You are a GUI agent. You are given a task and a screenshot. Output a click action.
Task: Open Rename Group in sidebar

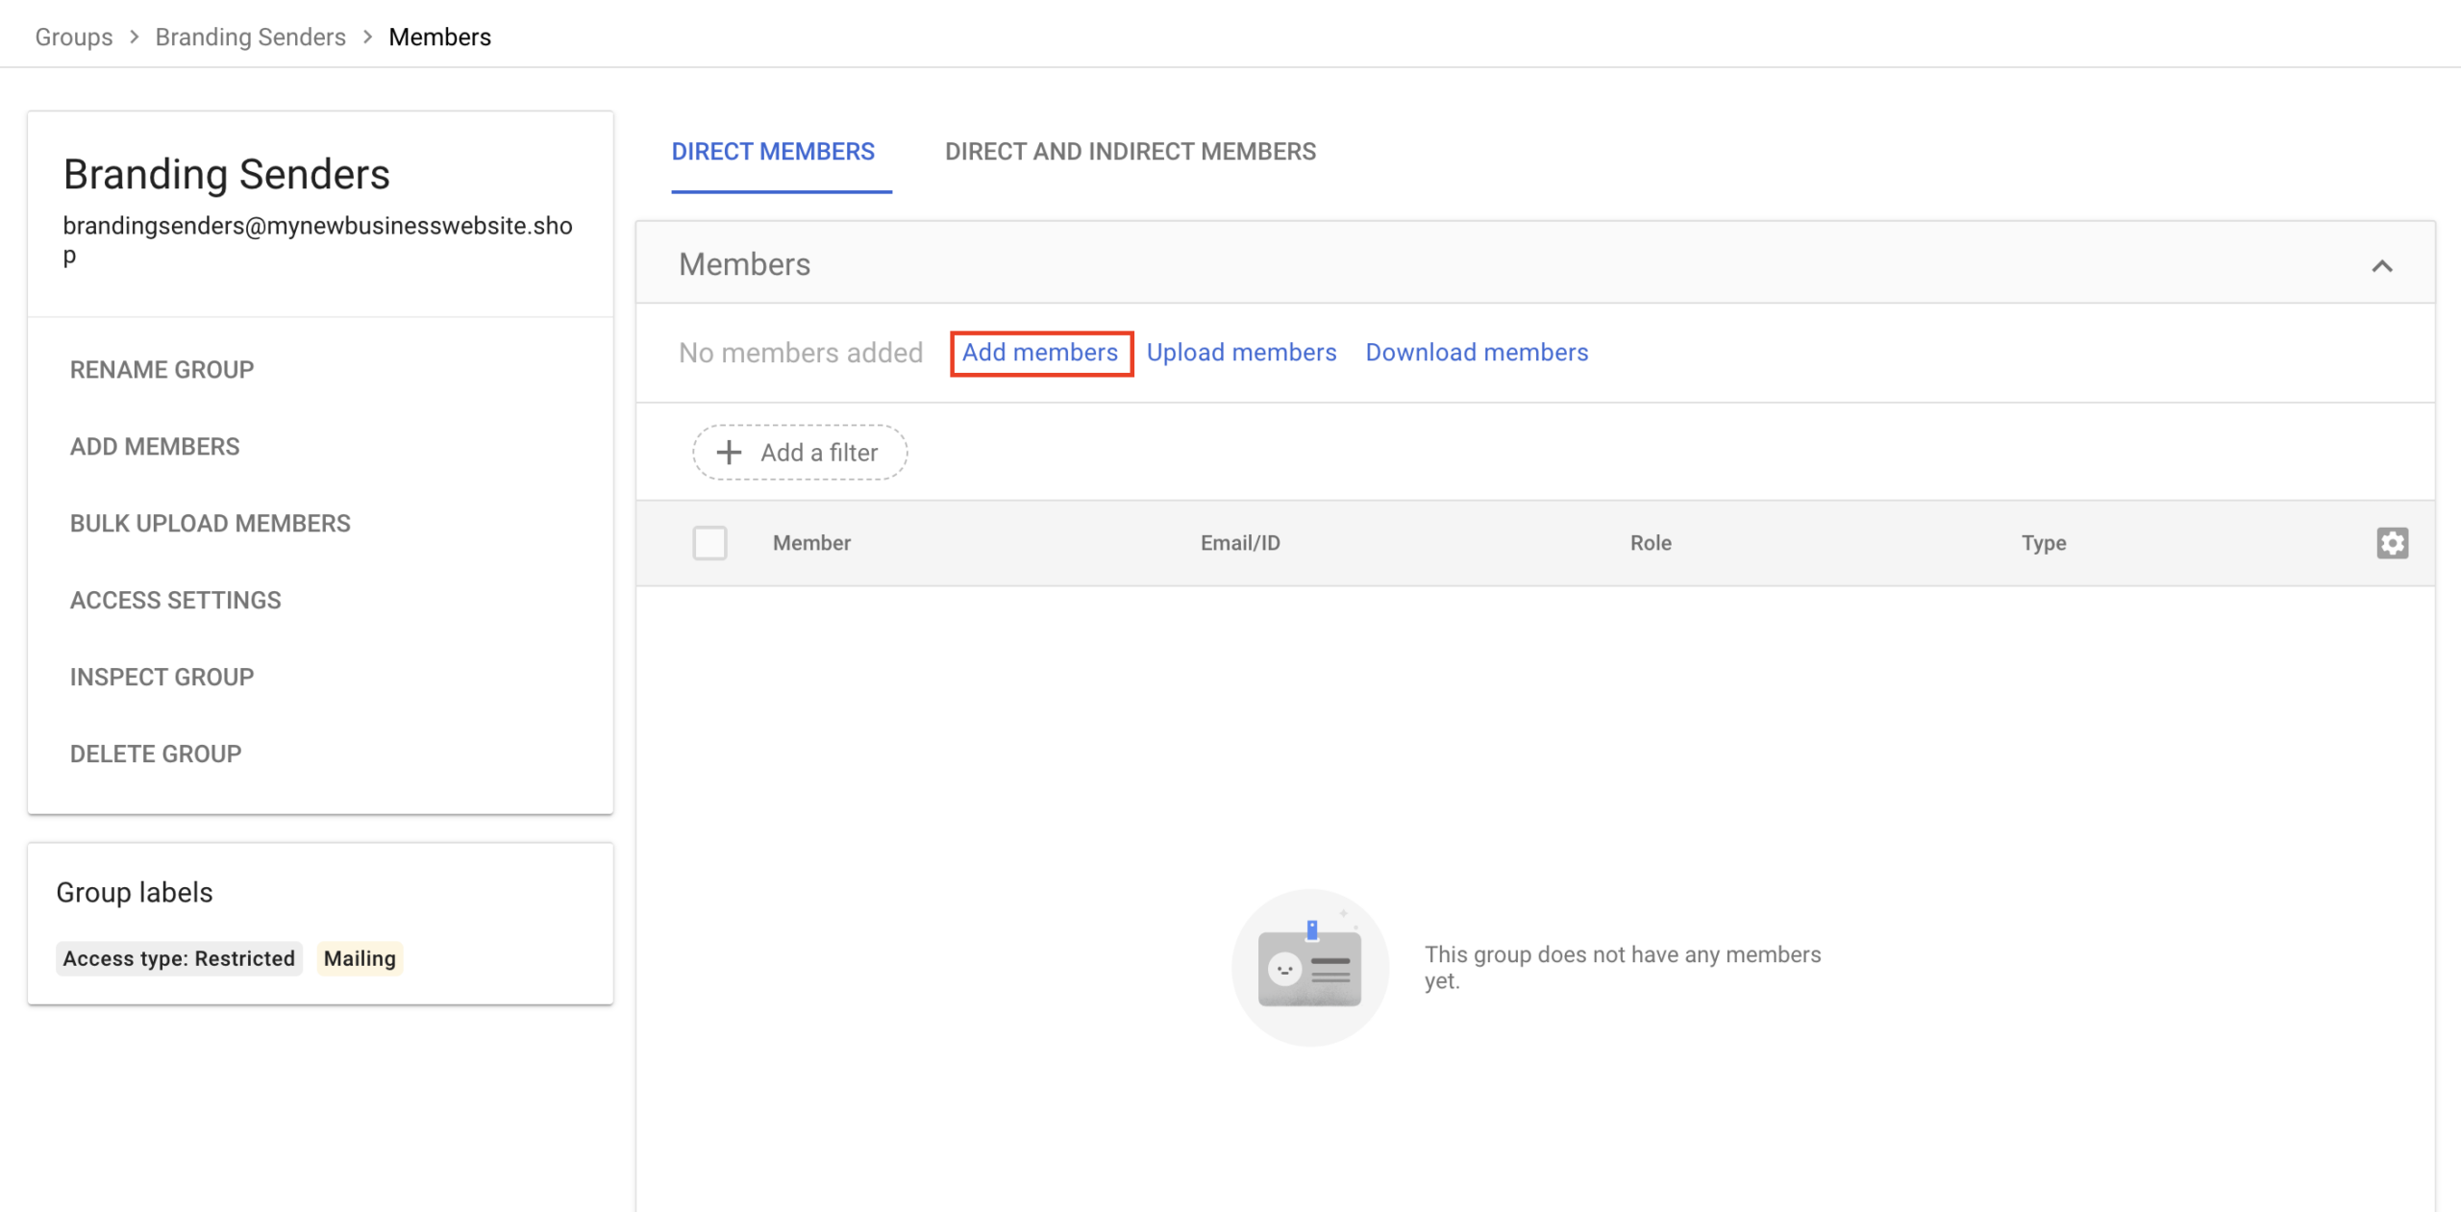pos(162,370)
